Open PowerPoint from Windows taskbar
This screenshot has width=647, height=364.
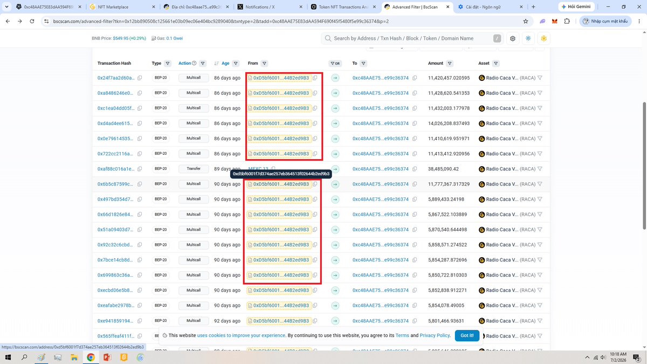pos(107,357)
